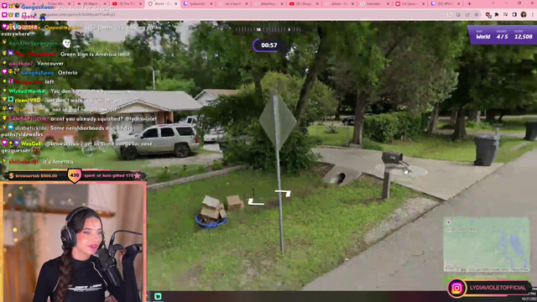Open the Extensions puzzle icon
Screen dimensions: 537x302
coord(497,15)
